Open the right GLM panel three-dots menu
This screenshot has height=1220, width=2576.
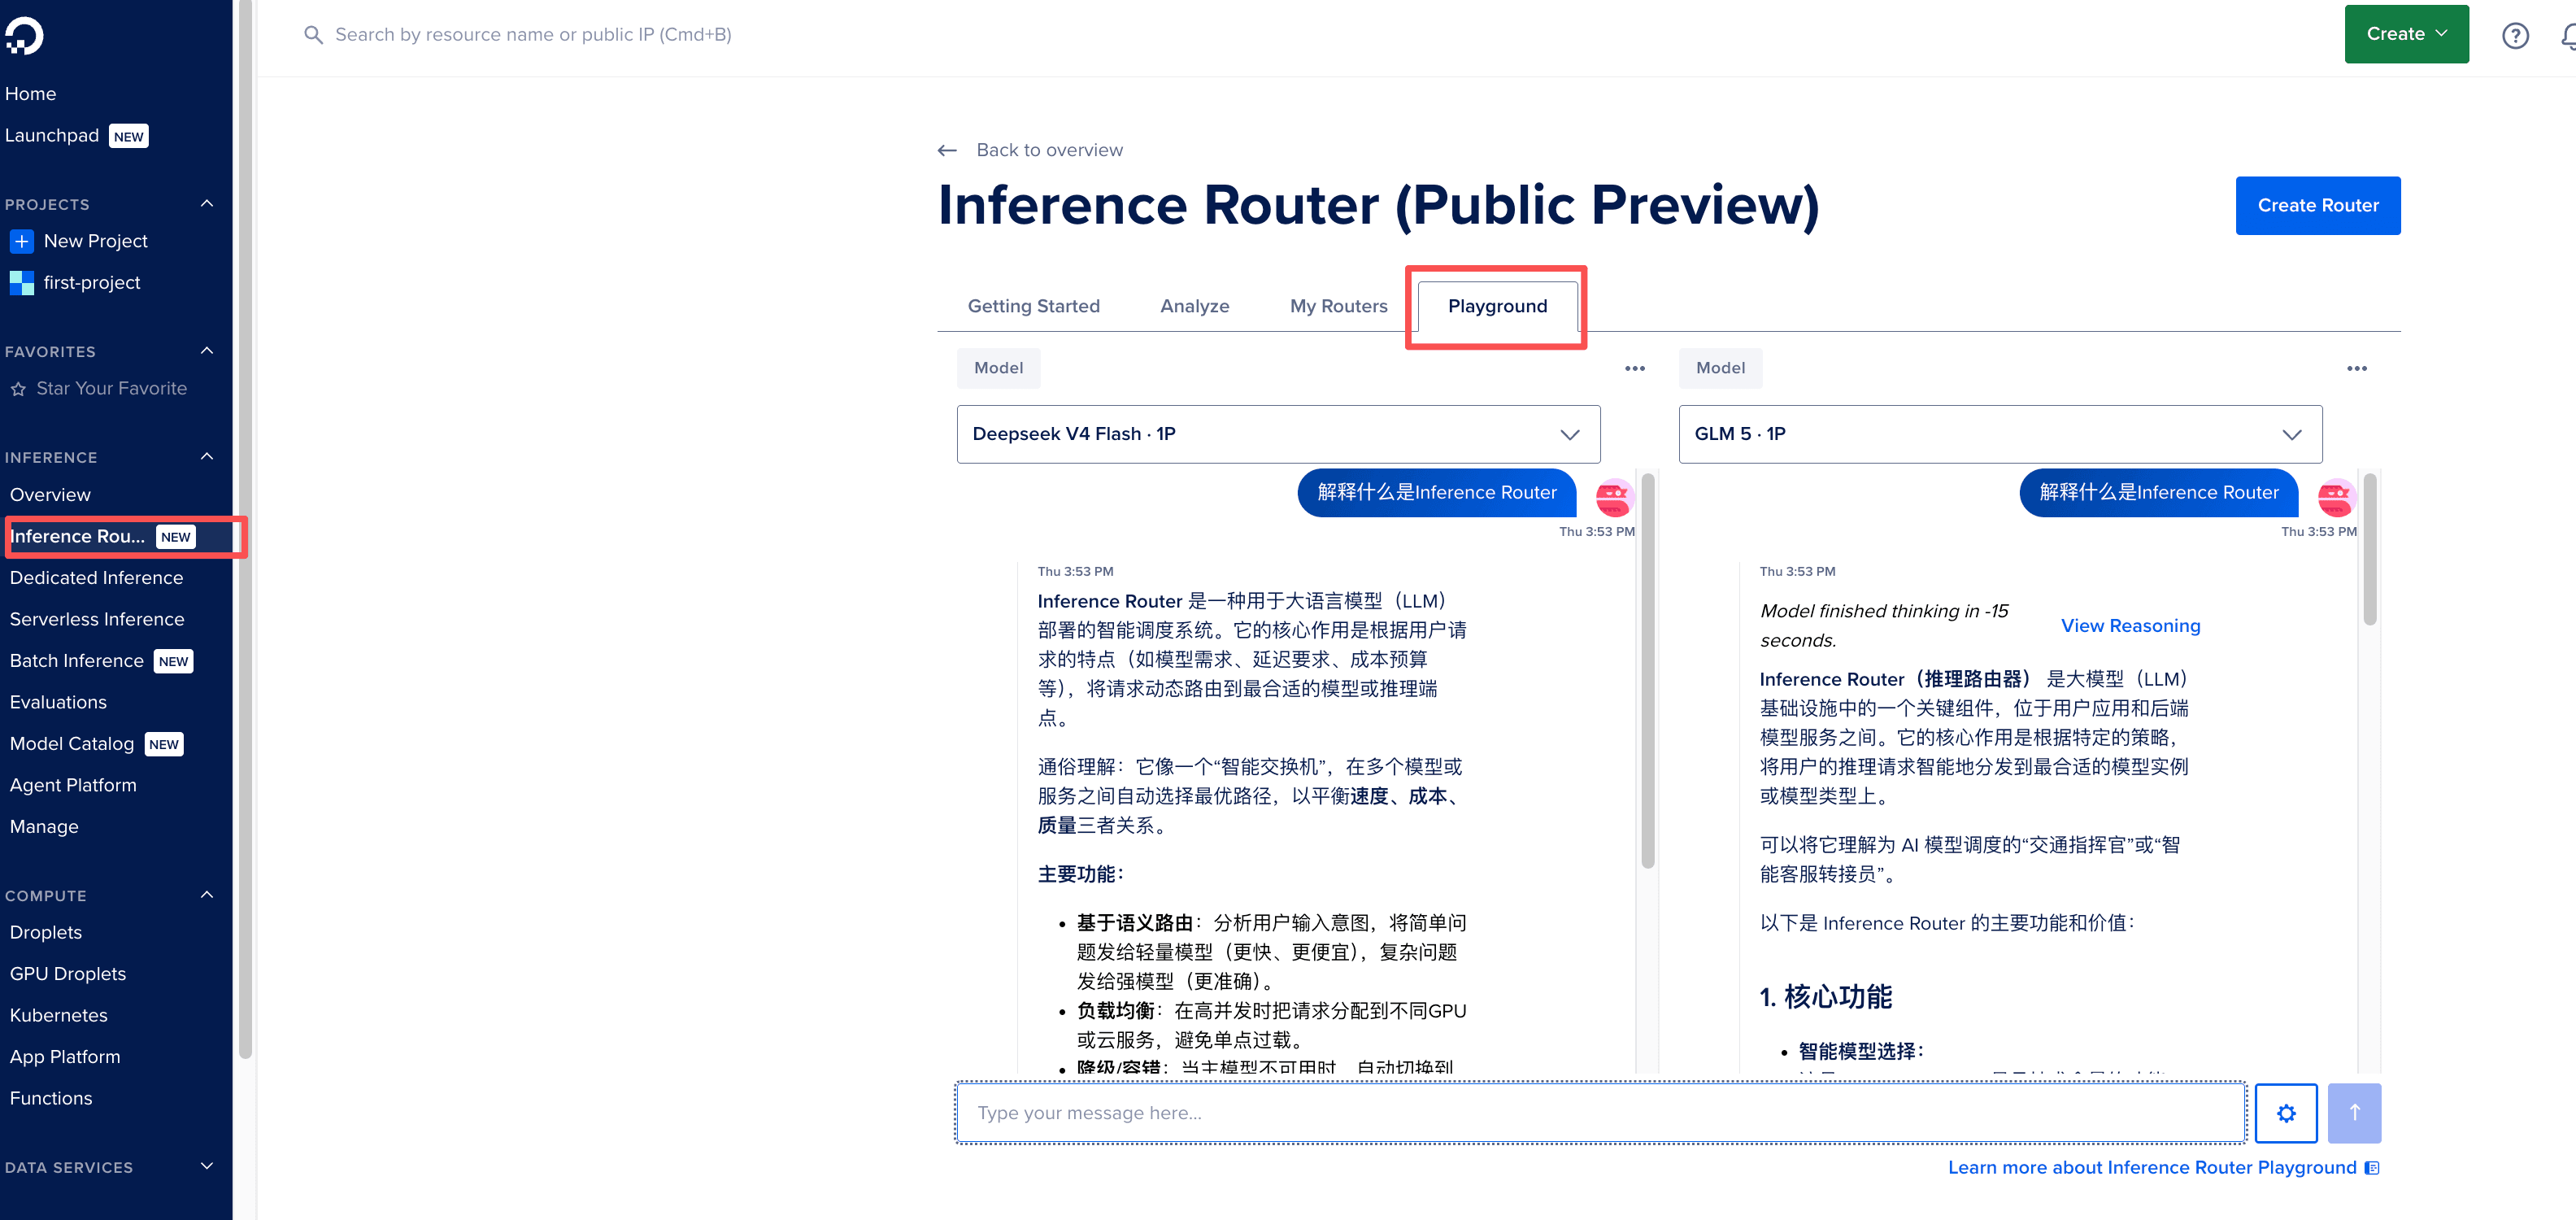(2356, 368)
